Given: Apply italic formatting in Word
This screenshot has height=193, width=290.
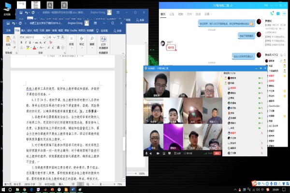Looking at the screenshot, I should point(26,42).
